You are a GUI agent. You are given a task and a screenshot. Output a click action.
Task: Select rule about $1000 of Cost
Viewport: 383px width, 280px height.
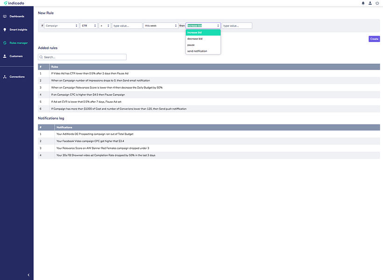tap(209, 109)
